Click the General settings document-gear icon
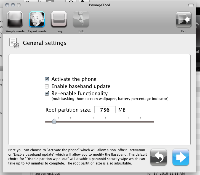Image resolution: width=200 pixels, height=175 pixels. click(x=14, y=43)
